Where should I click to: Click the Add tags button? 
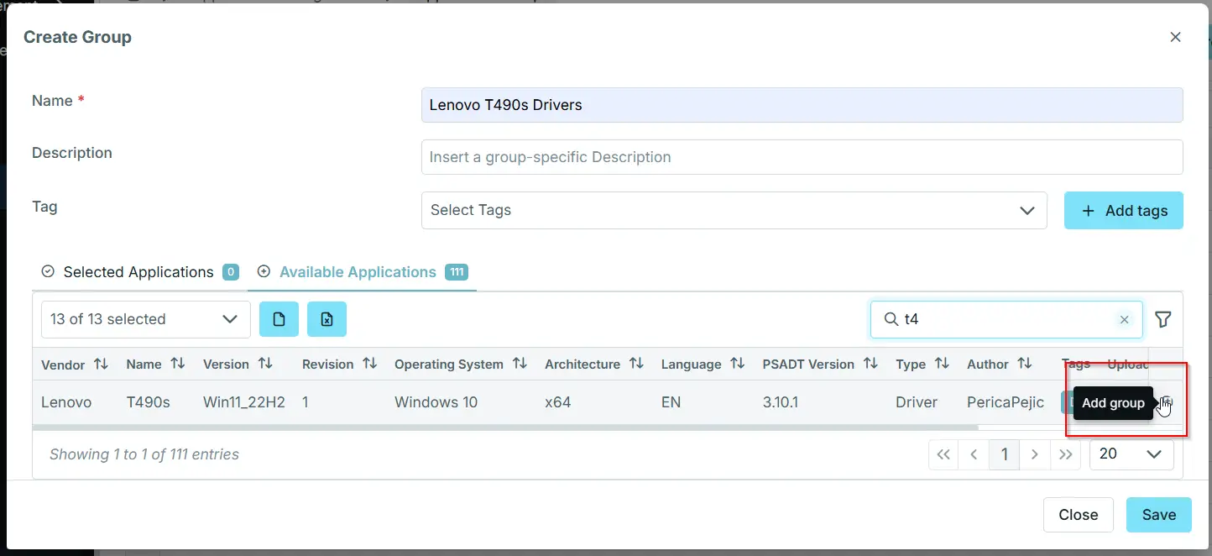click(x=1123, y=211)
